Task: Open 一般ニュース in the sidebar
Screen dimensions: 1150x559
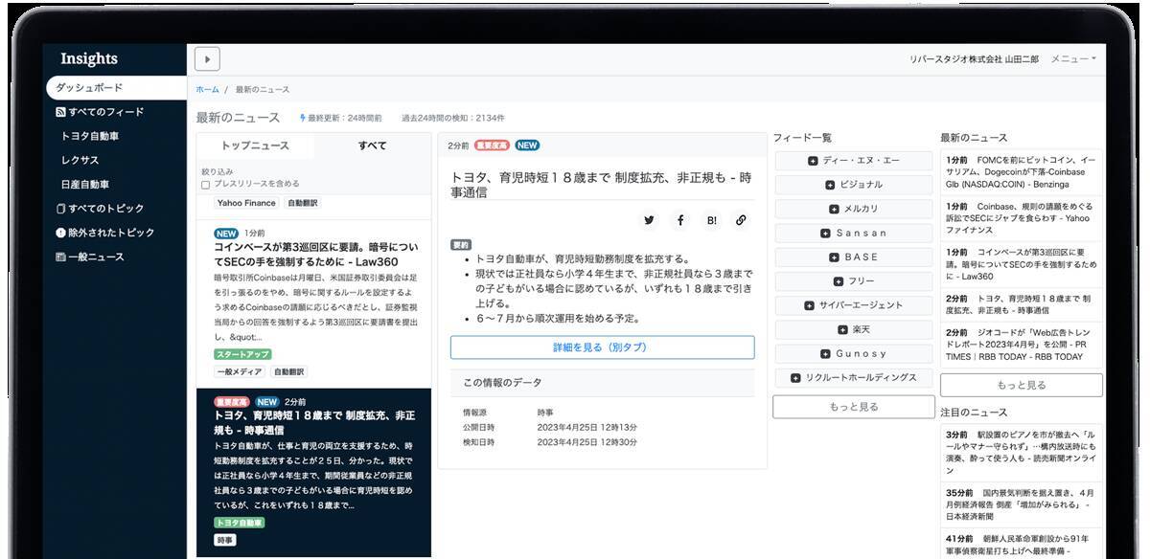Action: pyautogui.click(x=95, y=257)
